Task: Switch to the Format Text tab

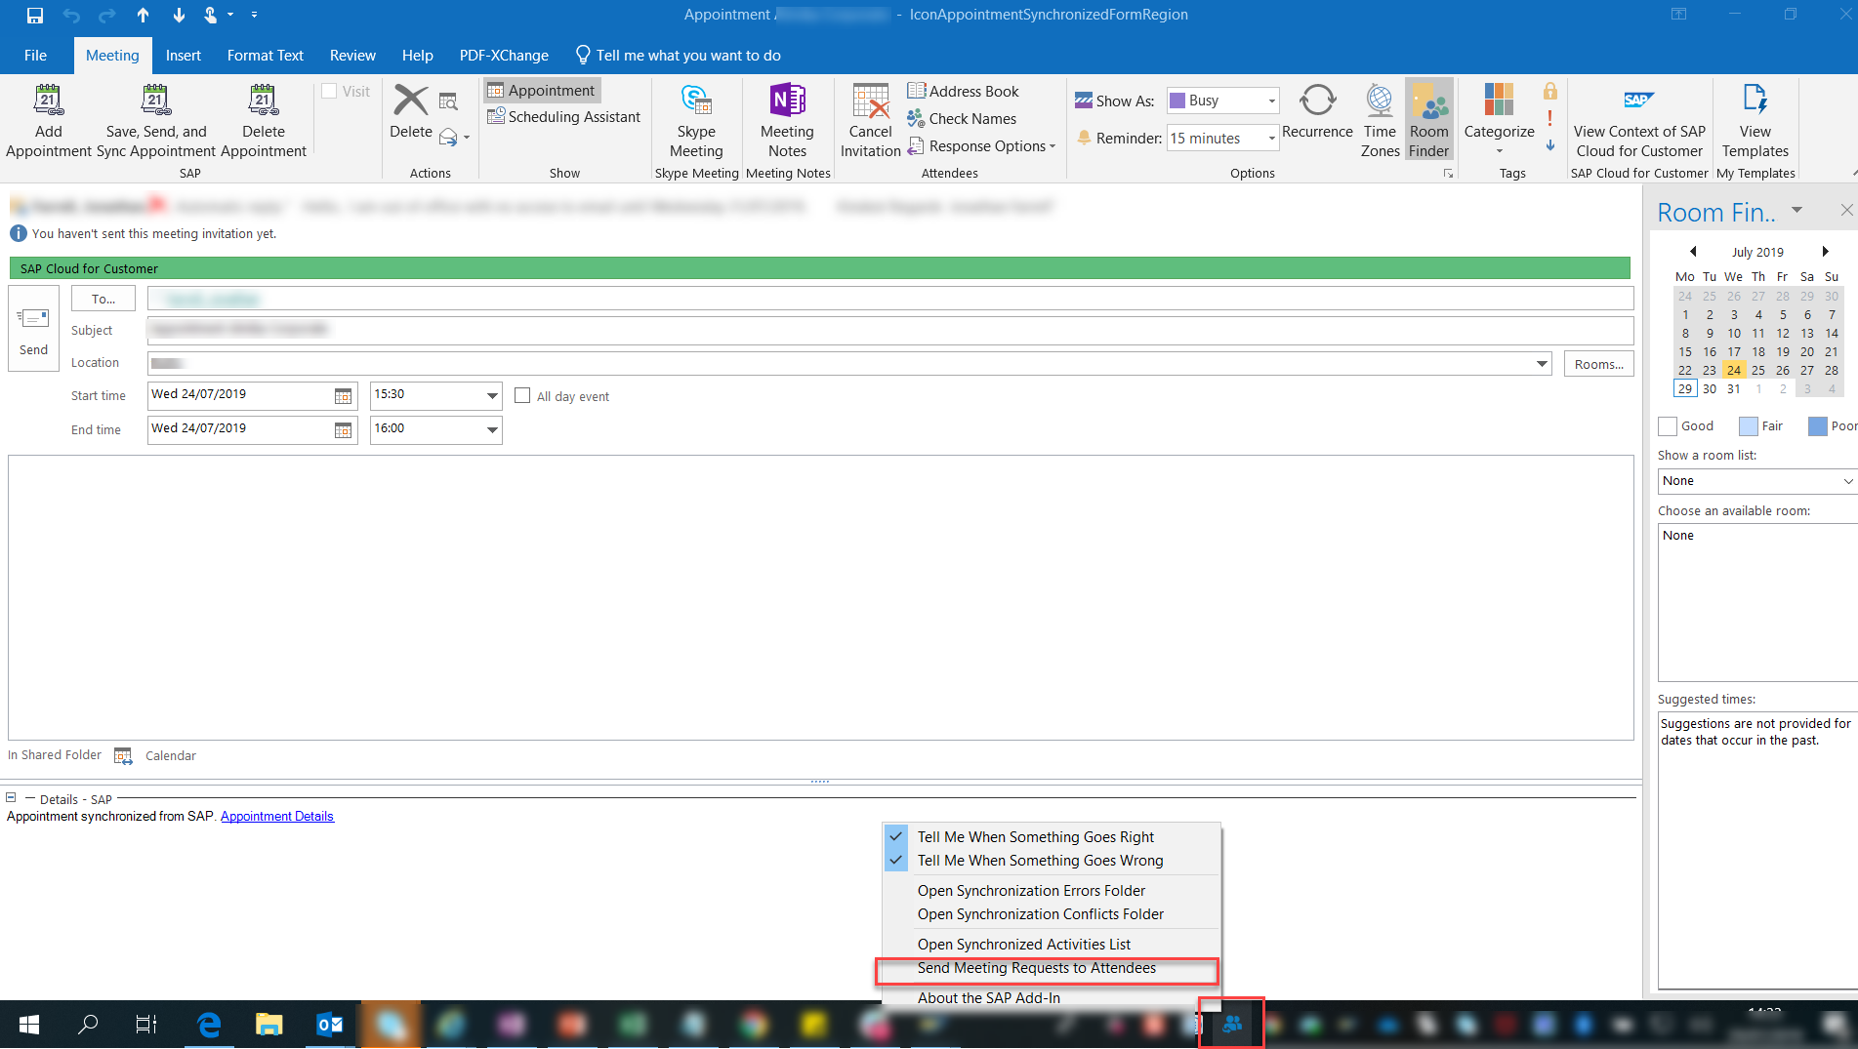Action: click(265, 56)
